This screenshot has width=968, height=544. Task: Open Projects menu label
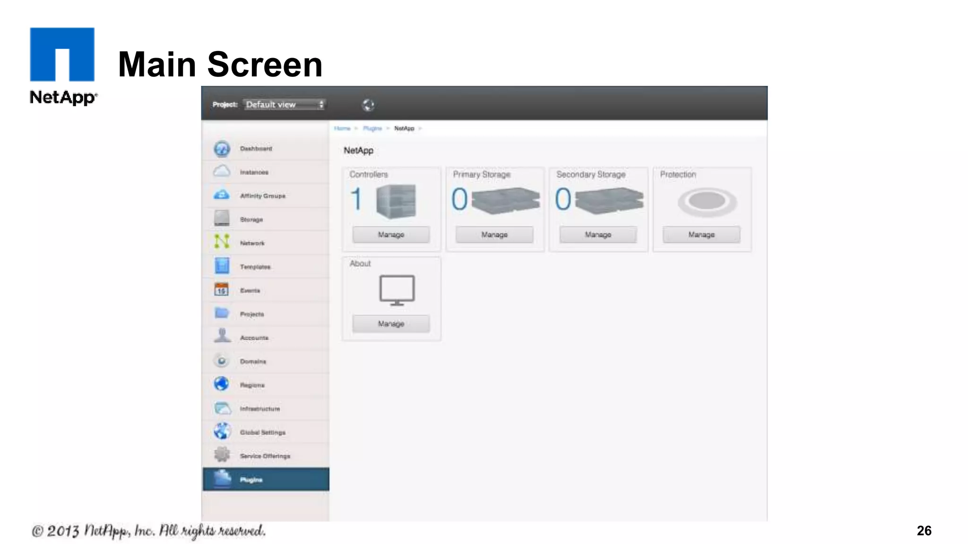252,314
